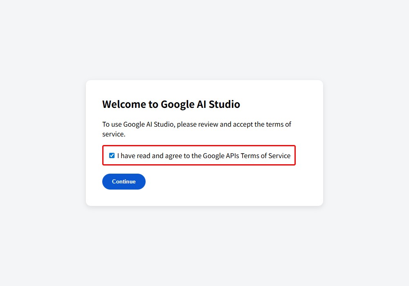Click the terms of service description paragraph

coord(196,129)
